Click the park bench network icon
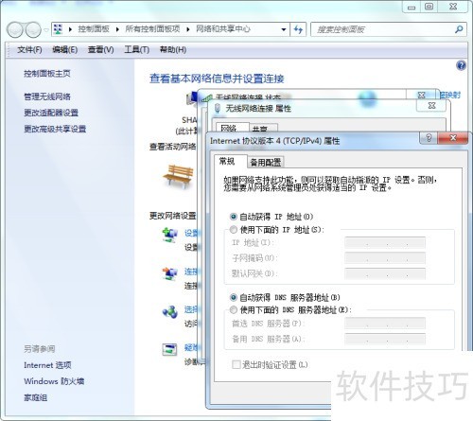 pyautogui.click(x=178, y=176)
